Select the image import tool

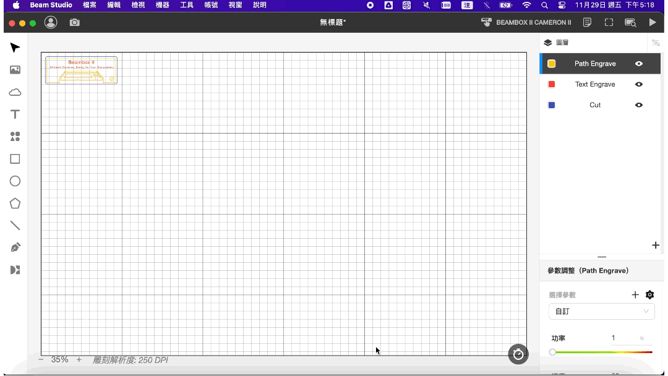point(15,70)
